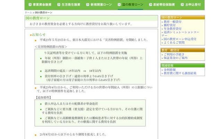Open the よくあるご質問 sidebar link

coord(174,42)
